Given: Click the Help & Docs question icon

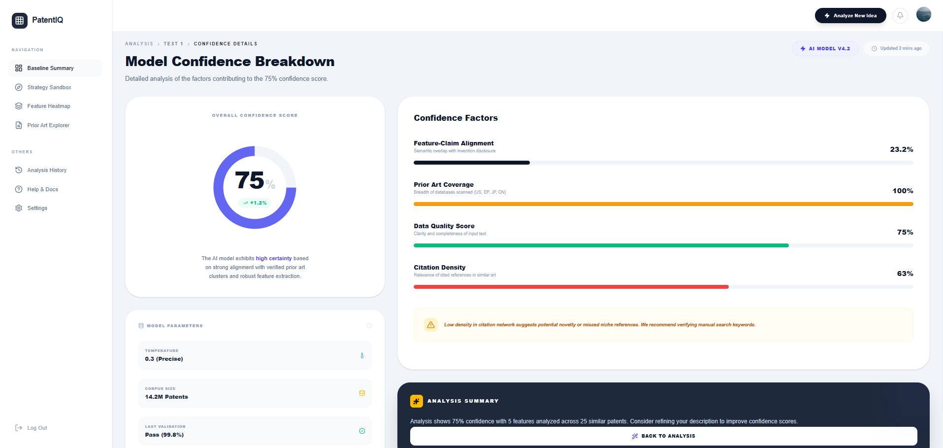Looking at the screenshot, I should tap(19, 189).
